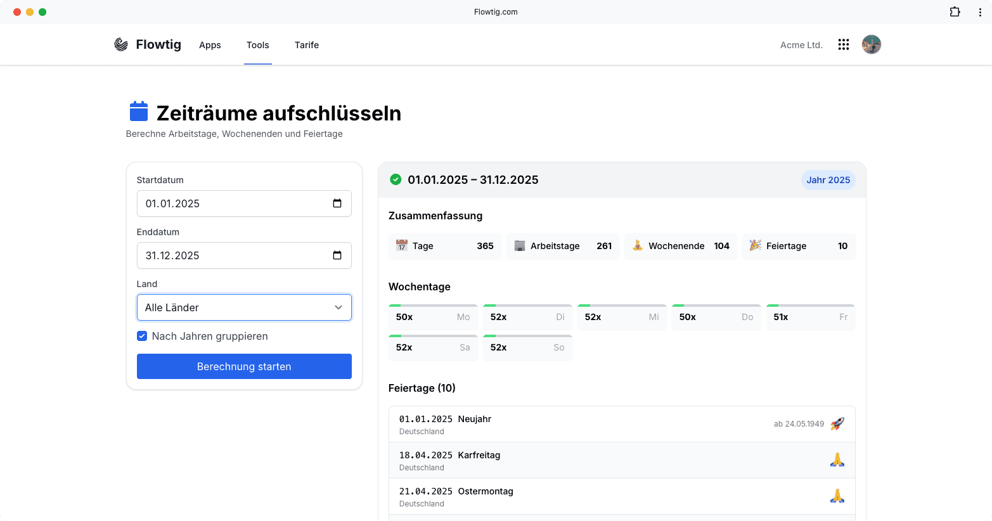992x521 pixels.
Task: Open the Enddatum calendar picker icon
Action: point(337,255)
